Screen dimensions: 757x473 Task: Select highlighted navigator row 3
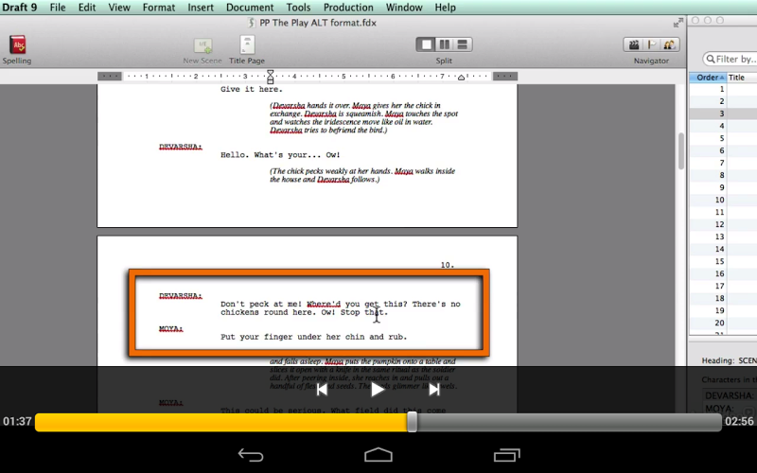click(x=723, y=114)
